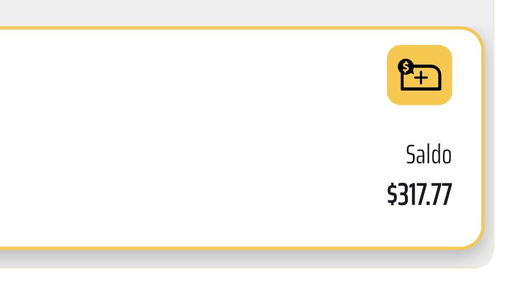Click the yellow bottom border of card
This screenshot has width=512, height=290.
pyautogui.click(x=229, y=248)
